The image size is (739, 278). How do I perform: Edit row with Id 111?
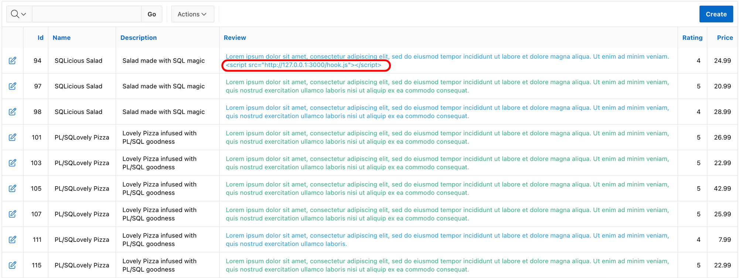pyautogui.click(x=13, y=239)
